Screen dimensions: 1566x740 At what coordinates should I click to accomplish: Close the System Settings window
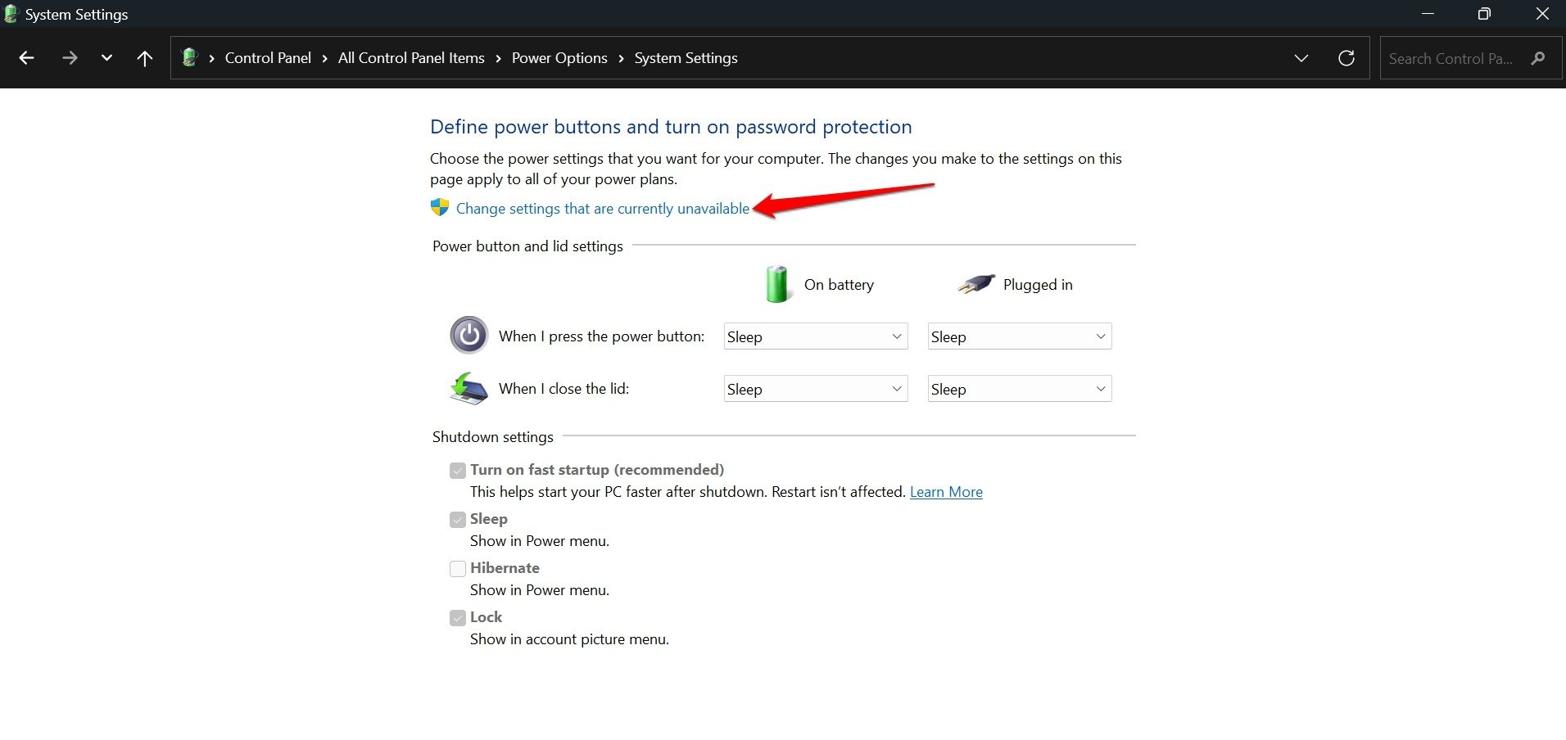1542,14
